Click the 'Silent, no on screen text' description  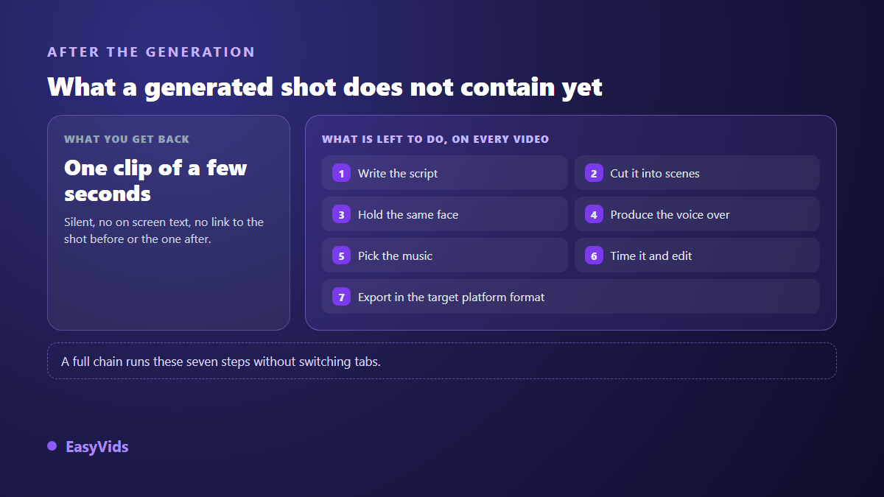(164, 230)
